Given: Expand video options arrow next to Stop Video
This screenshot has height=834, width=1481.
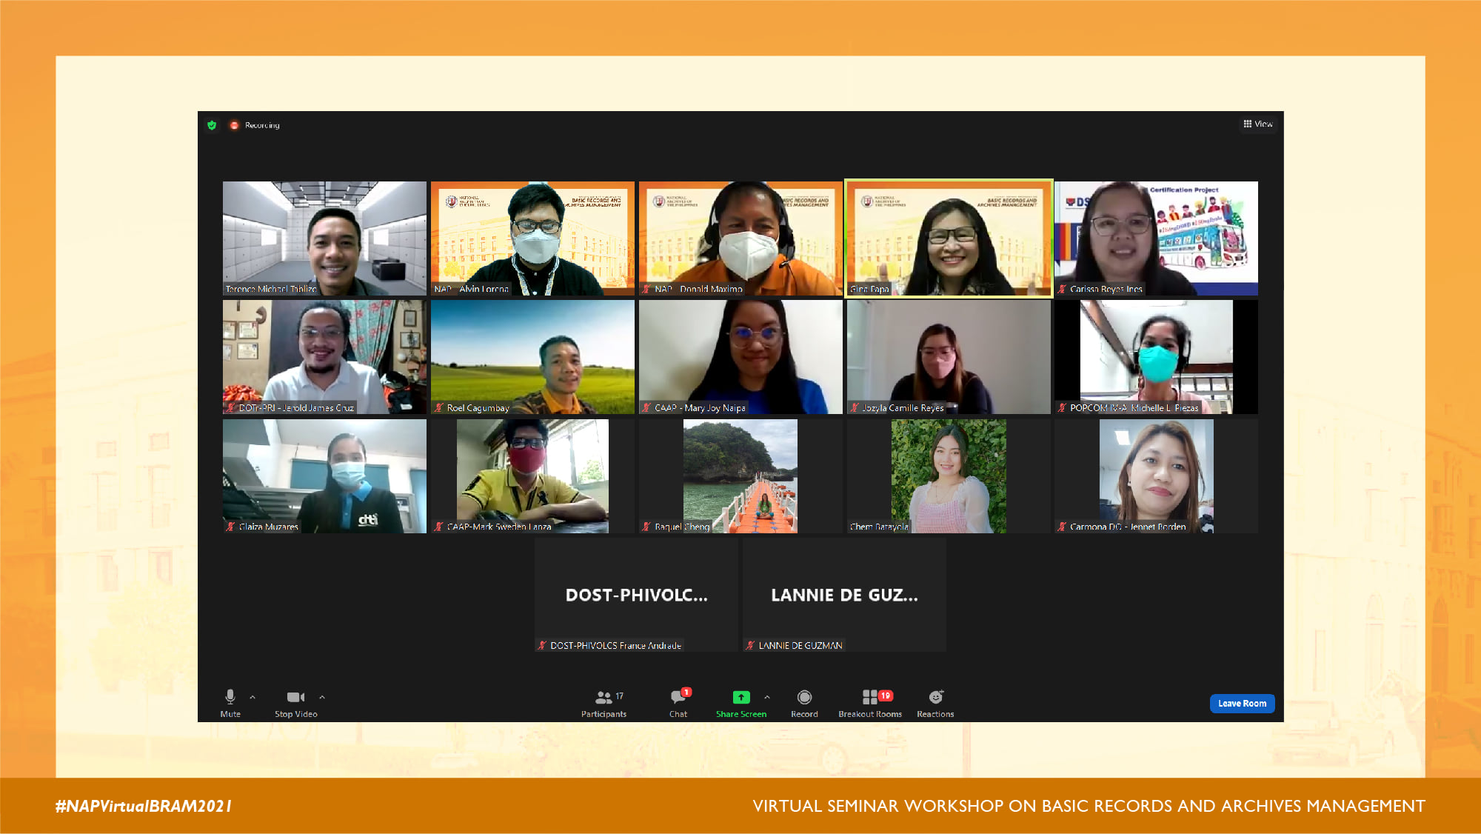Looking at the screenshot, I should point(322,697).
